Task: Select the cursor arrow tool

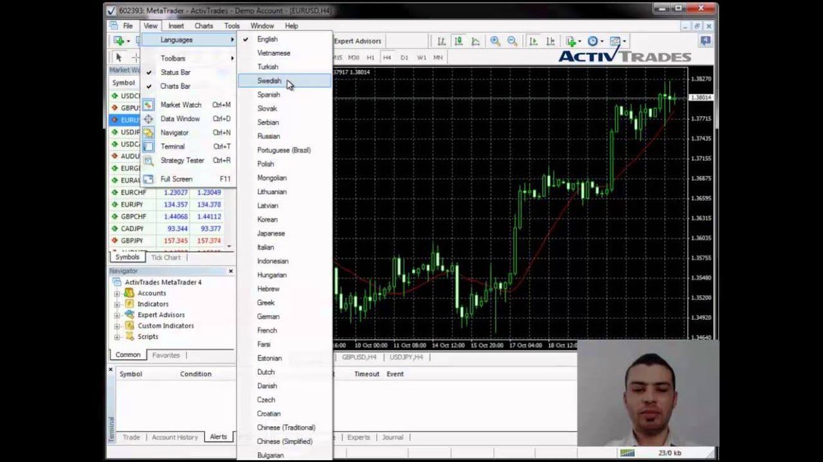Action: (118, 57)
